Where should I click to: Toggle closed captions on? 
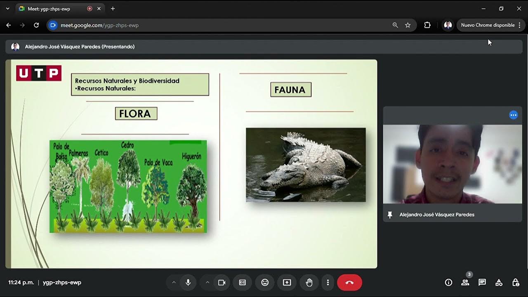(x=243, y=283)
